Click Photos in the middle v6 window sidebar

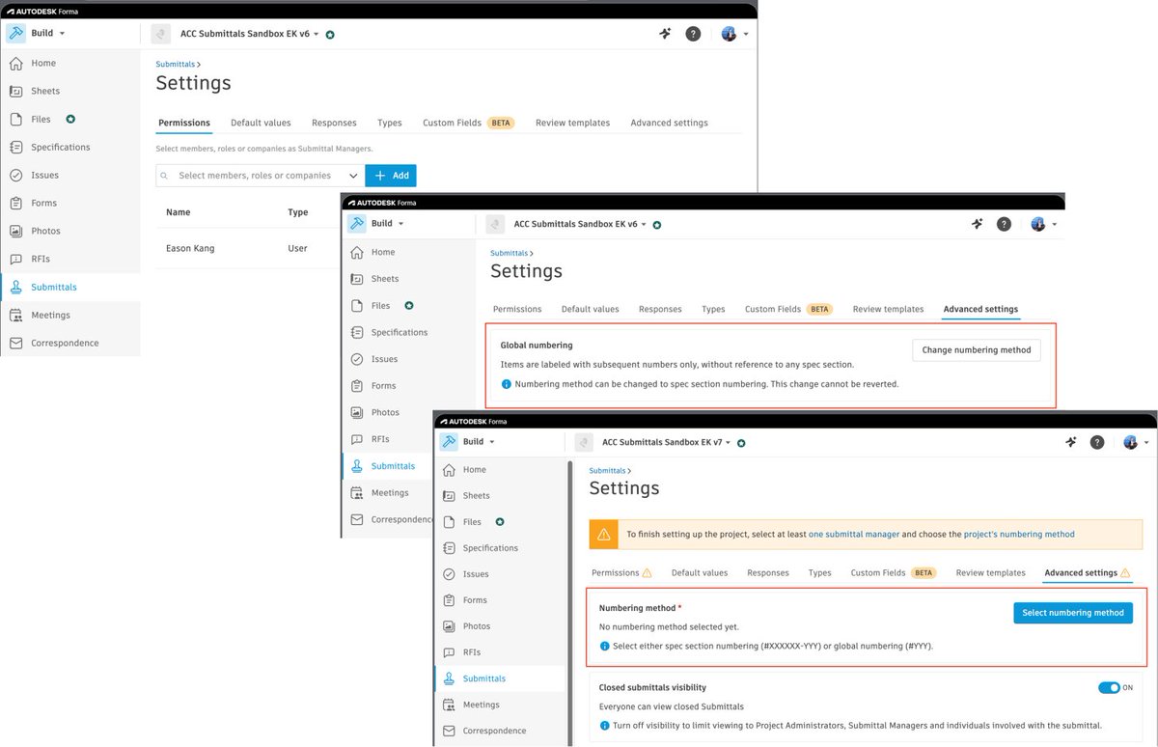(385, 412)
